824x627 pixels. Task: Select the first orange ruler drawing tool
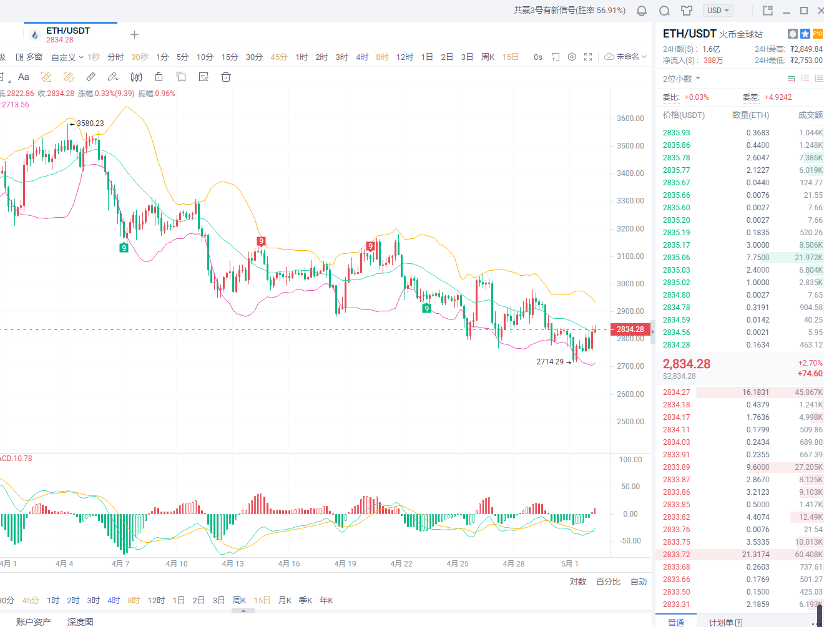click(x=46, y=77)
